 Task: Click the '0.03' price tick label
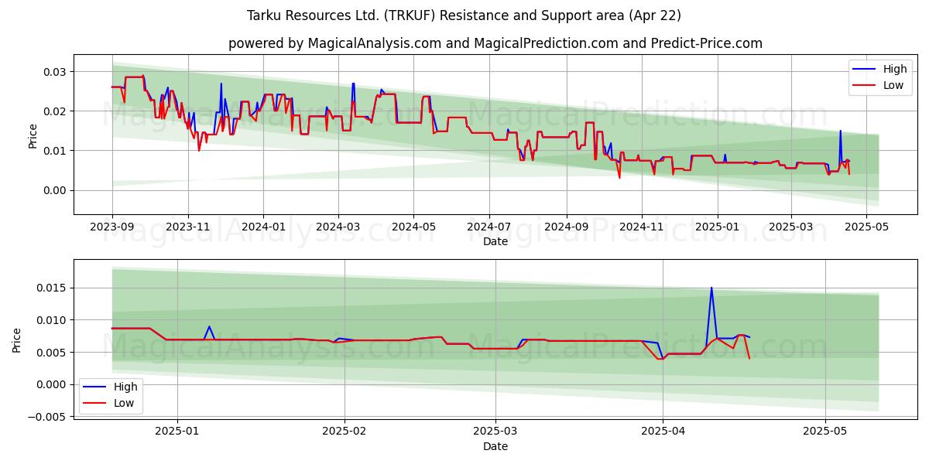[x=55, y=72]
